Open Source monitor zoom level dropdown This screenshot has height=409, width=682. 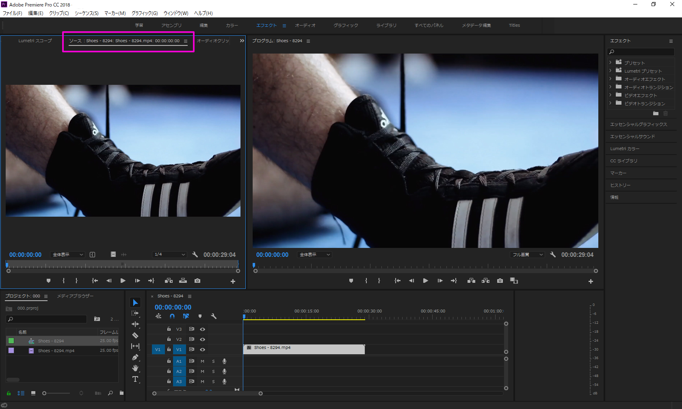point(68,255)
